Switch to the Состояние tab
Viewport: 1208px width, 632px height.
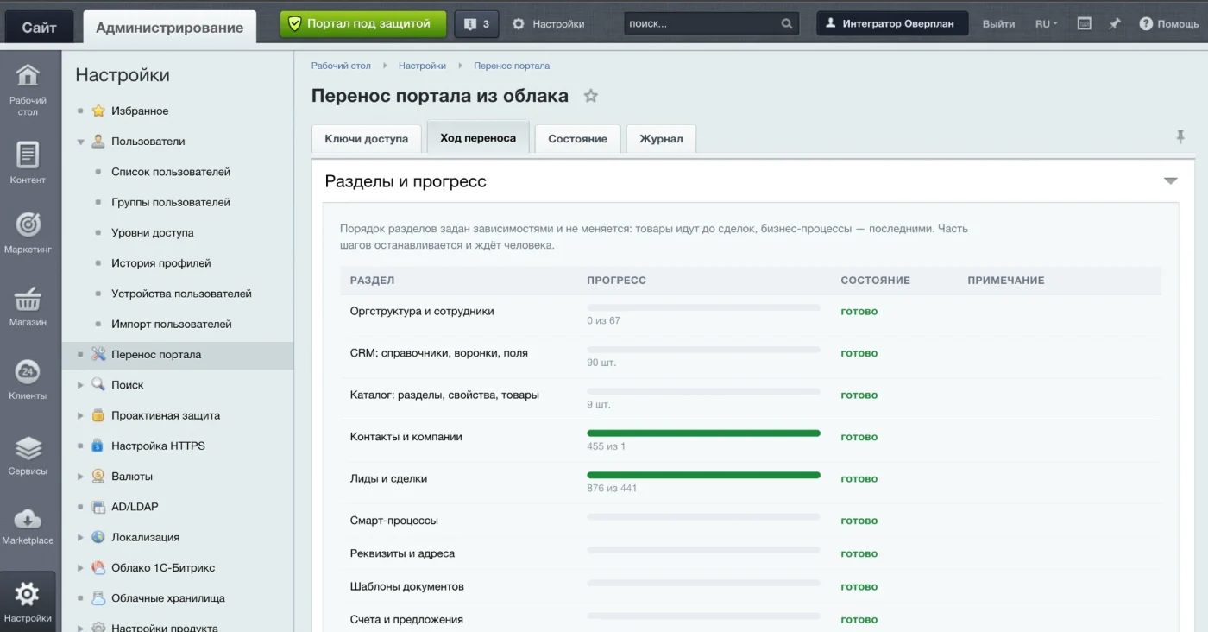pos(578,138)
